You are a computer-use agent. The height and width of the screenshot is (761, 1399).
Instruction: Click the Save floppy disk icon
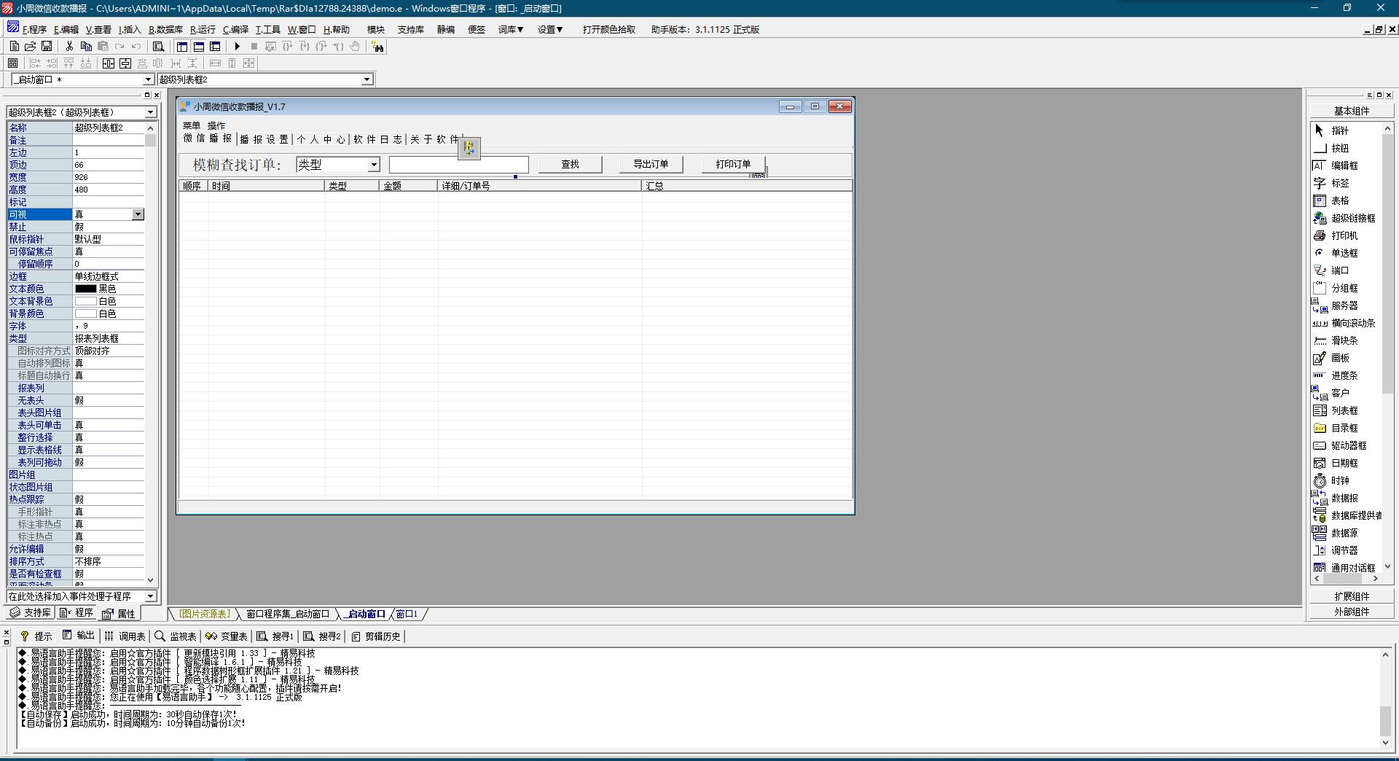[x=47, y=46]
